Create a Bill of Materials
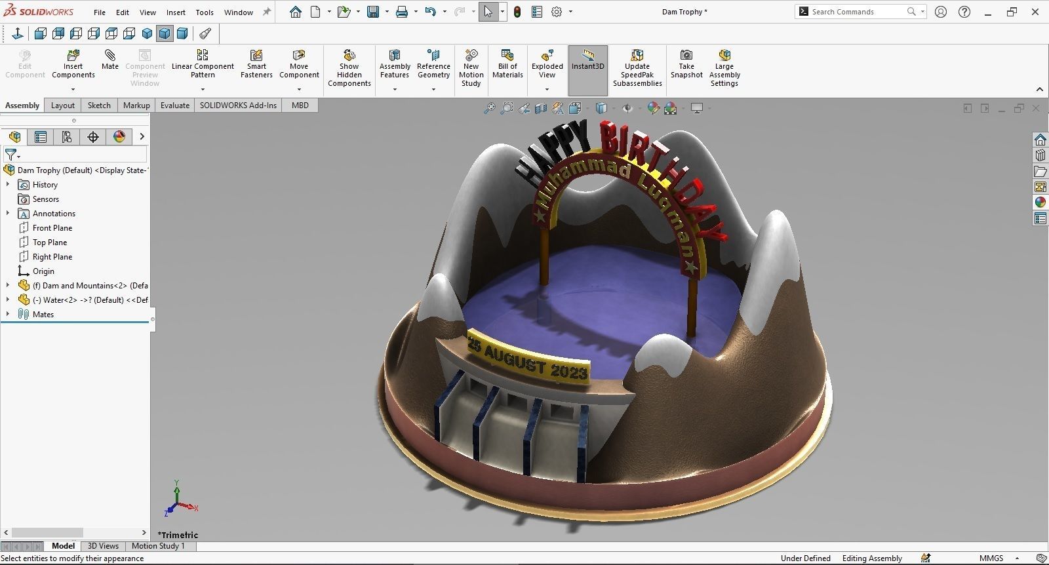The height and width of the screenshot is (565, 1049). 507,63
